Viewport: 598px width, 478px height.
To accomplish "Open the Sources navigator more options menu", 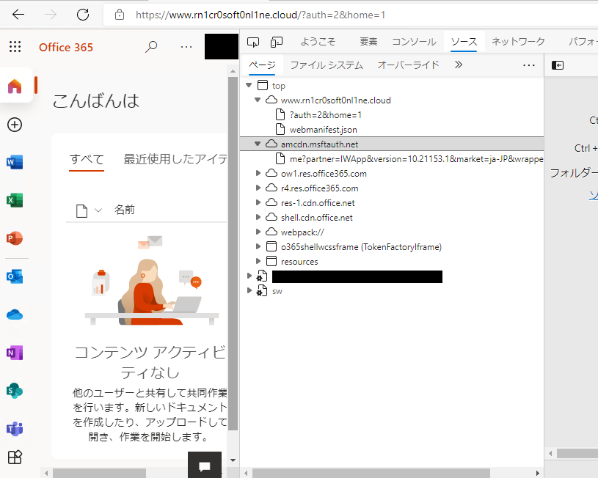I will click(528, 65).
